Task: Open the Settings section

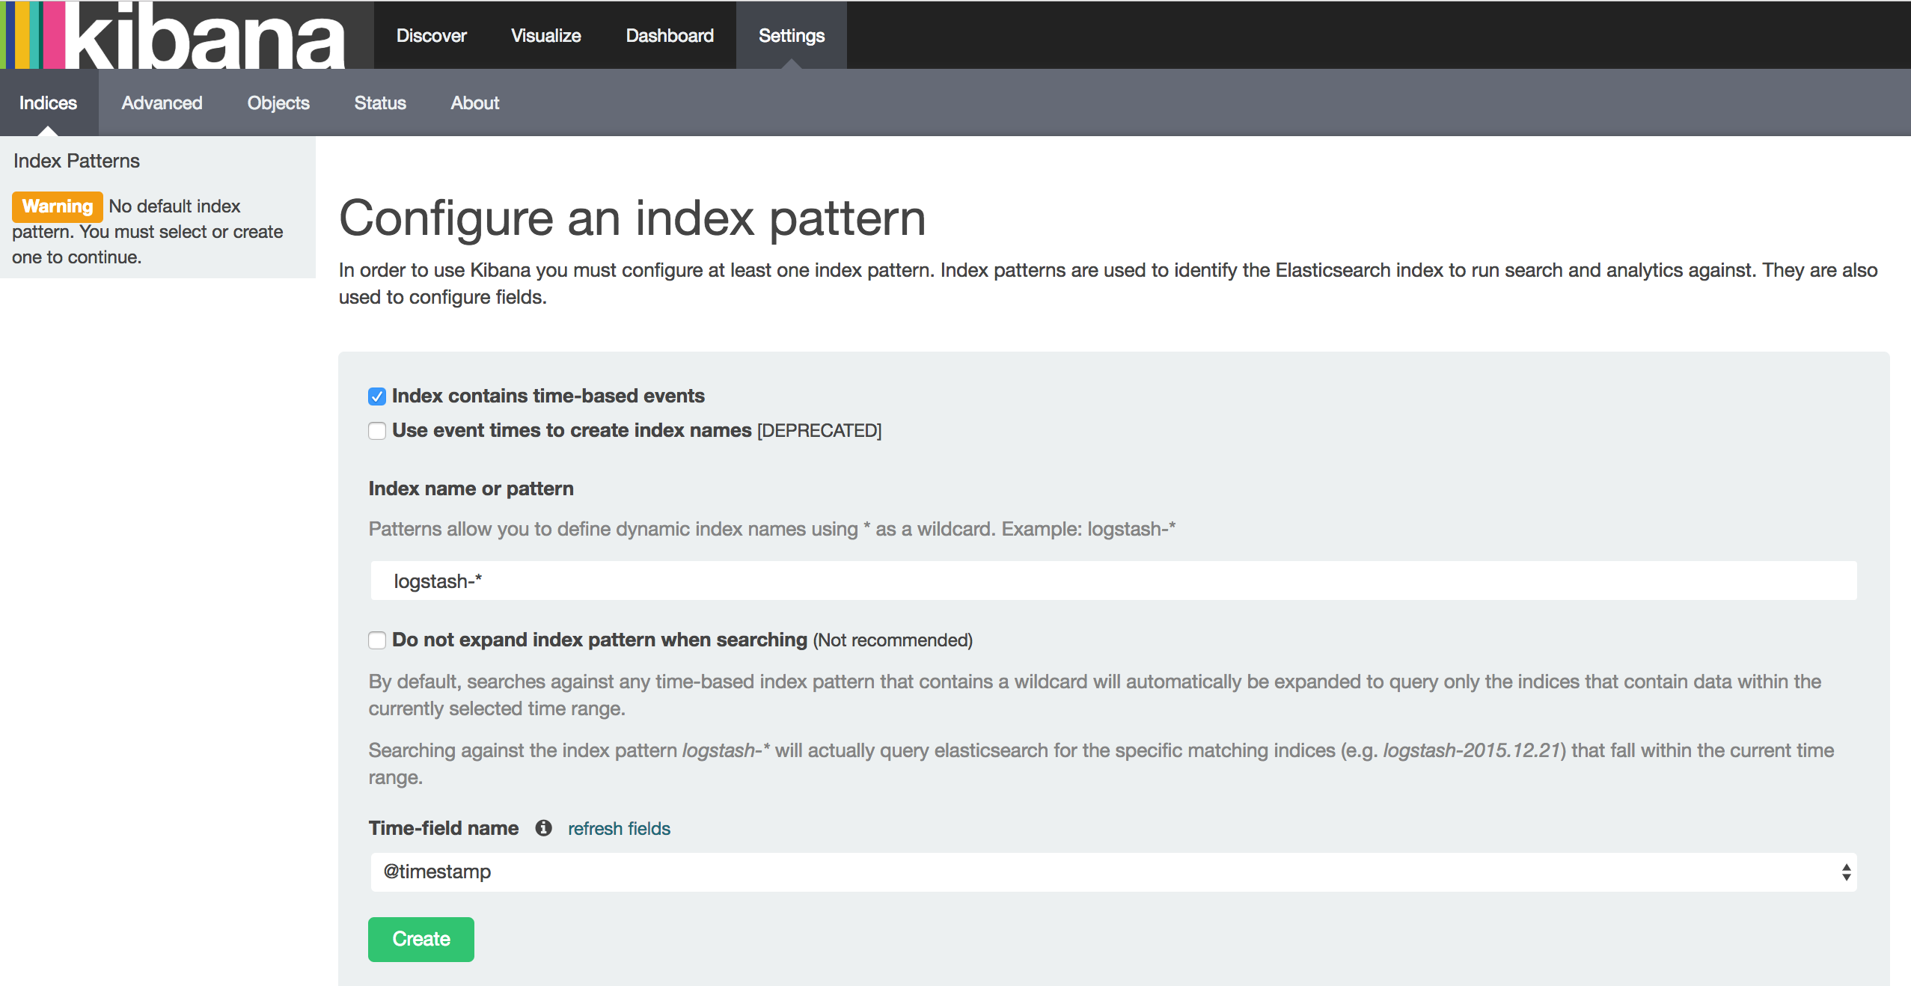Action: point(789,34)
